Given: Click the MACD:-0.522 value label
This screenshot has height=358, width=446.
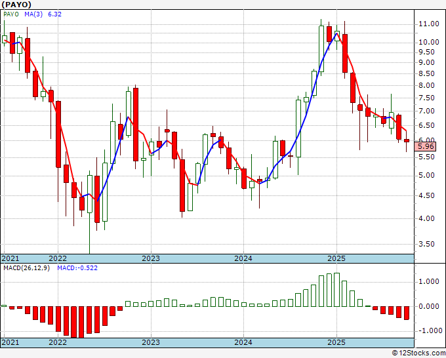Looking at the screenshot, I should [x=77, y=268].
